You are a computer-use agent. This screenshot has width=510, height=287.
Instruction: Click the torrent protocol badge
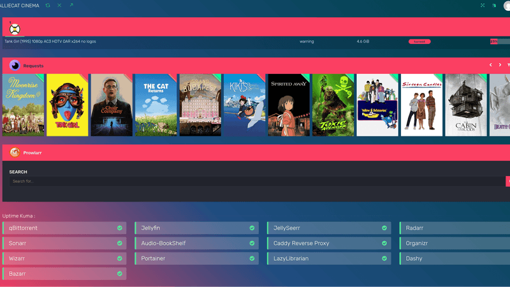coord(419,41)
